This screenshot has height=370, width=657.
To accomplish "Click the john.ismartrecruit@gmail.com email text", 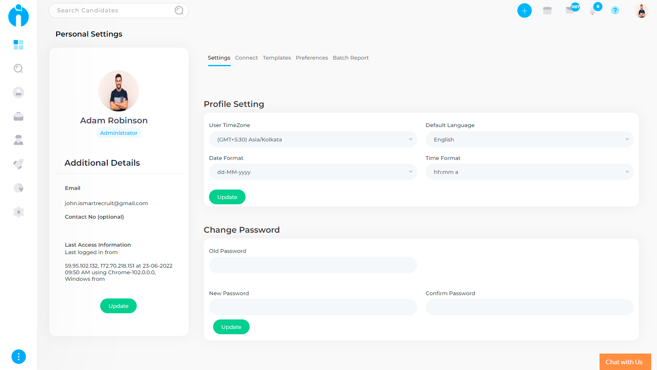I will pos(106,203).
